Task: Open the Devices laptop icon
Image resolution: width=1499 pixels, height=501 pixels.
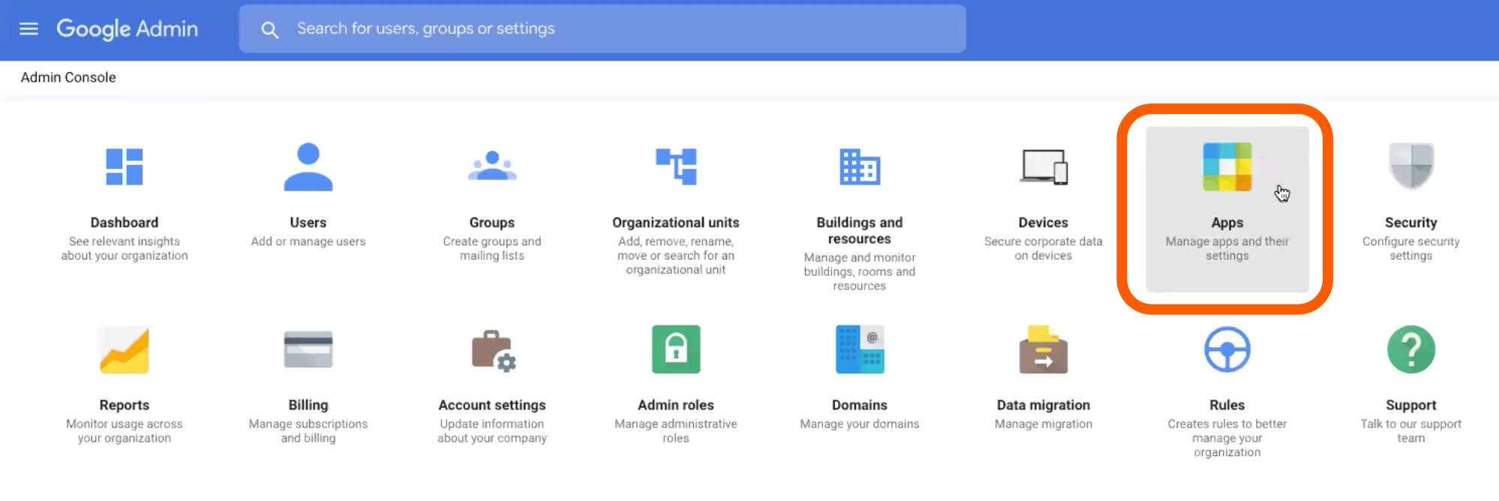Action: point(1044,166)
